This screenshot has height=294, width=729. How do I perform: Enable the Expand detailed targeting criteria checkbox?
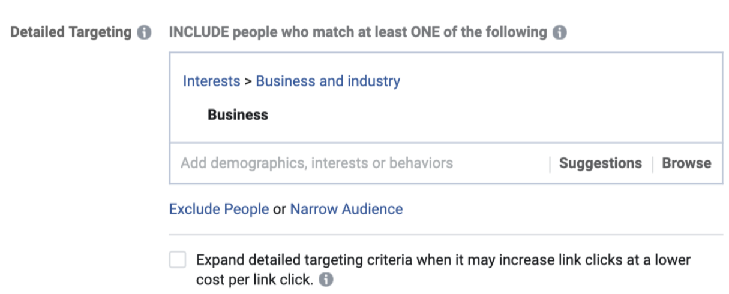coord(178,260)
